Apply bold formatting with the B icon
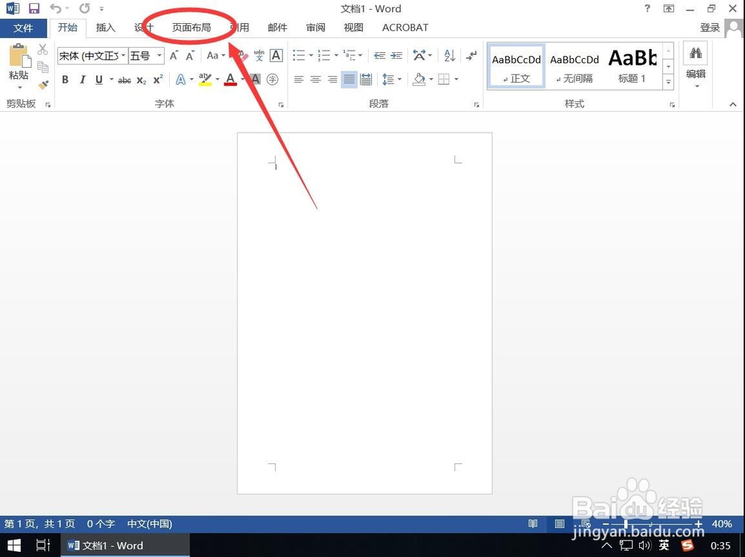 tap(65, 80)
